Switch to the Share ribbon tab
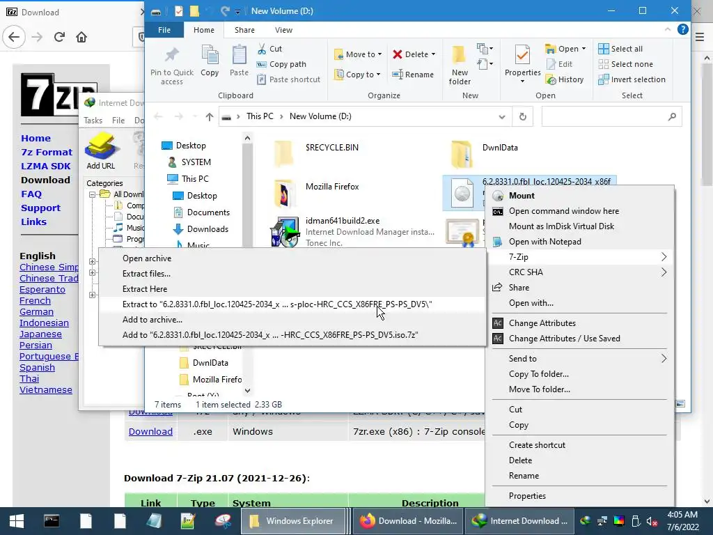This screenshot has width=713, height=535. click(x=244, y=30)
